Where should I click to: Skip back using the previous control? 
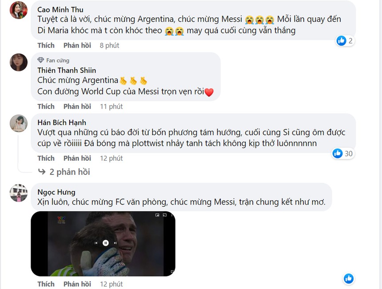tap(96, 243)
